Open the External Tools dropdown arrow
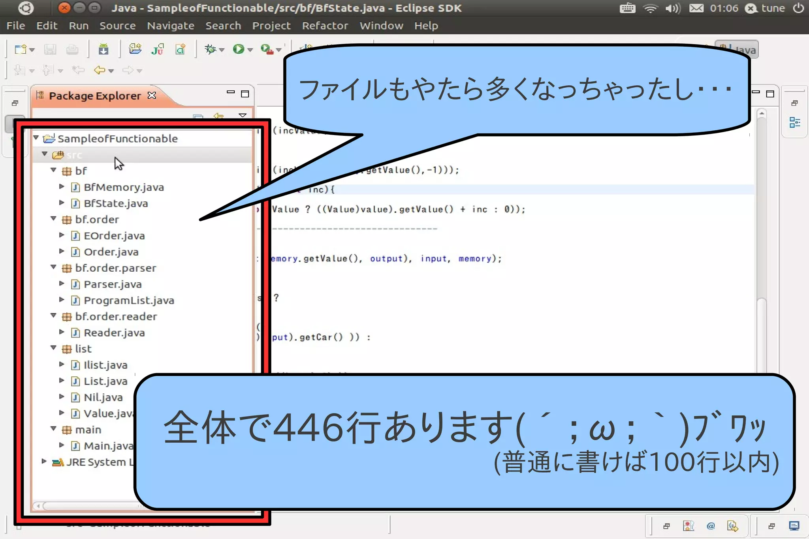This screenshot has height=539, width=809. (x=279, y=50)
